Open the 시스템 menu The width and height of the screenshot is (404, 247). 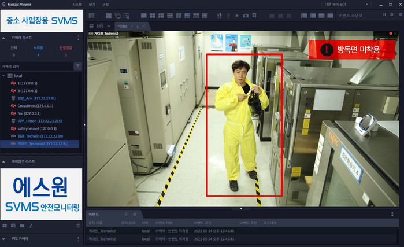(x=77, y=4)
